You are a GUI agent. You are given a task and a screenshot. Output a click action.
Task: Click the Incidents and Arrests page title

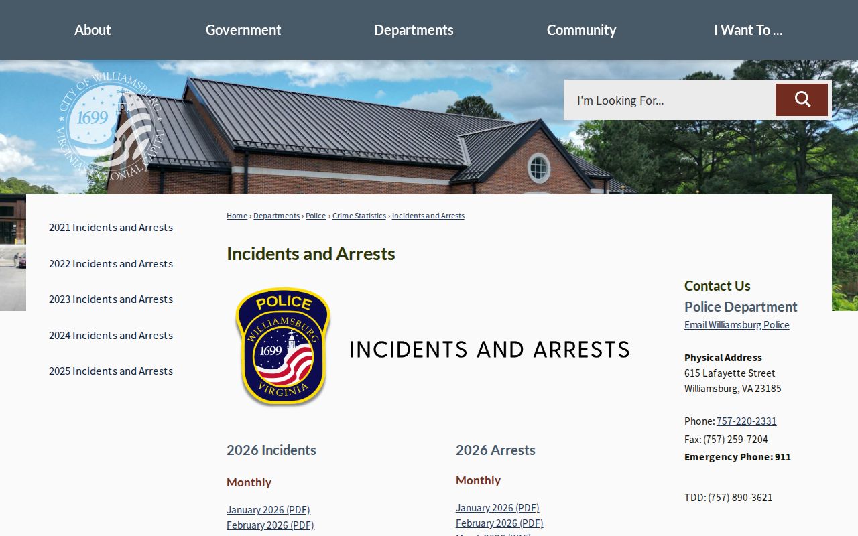coord(311,253)
